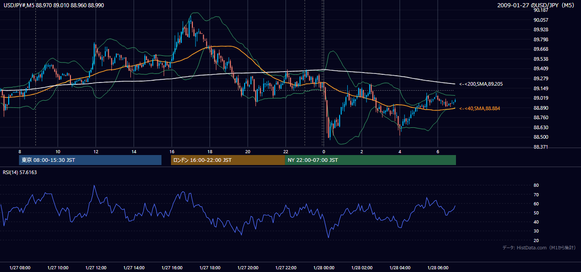The width and height of the screenshot is (581, 272).
Task: Click the price axis value 89.928
Action: [x=541, y=29]
